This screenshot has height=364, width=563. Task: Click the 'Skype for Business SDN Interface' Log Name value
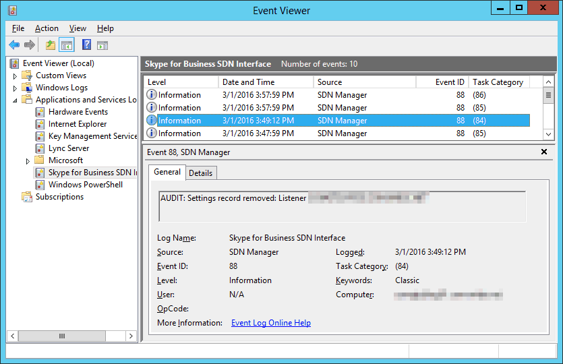click(x=287, y=238)
